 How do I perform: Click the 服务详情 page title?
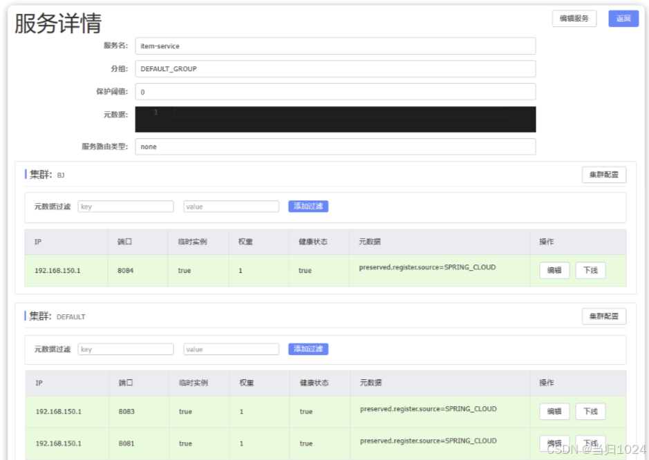click(58, 23)
